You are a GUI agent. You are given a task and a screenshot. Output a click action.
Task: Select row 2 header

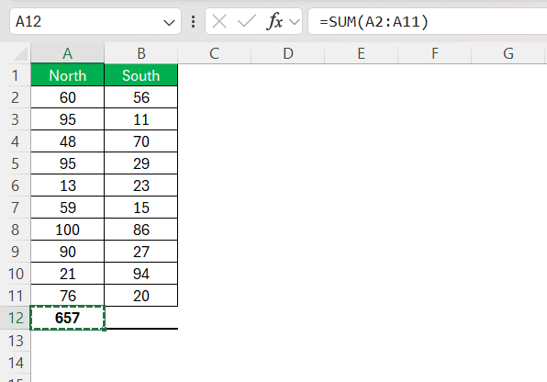(15, 97)
